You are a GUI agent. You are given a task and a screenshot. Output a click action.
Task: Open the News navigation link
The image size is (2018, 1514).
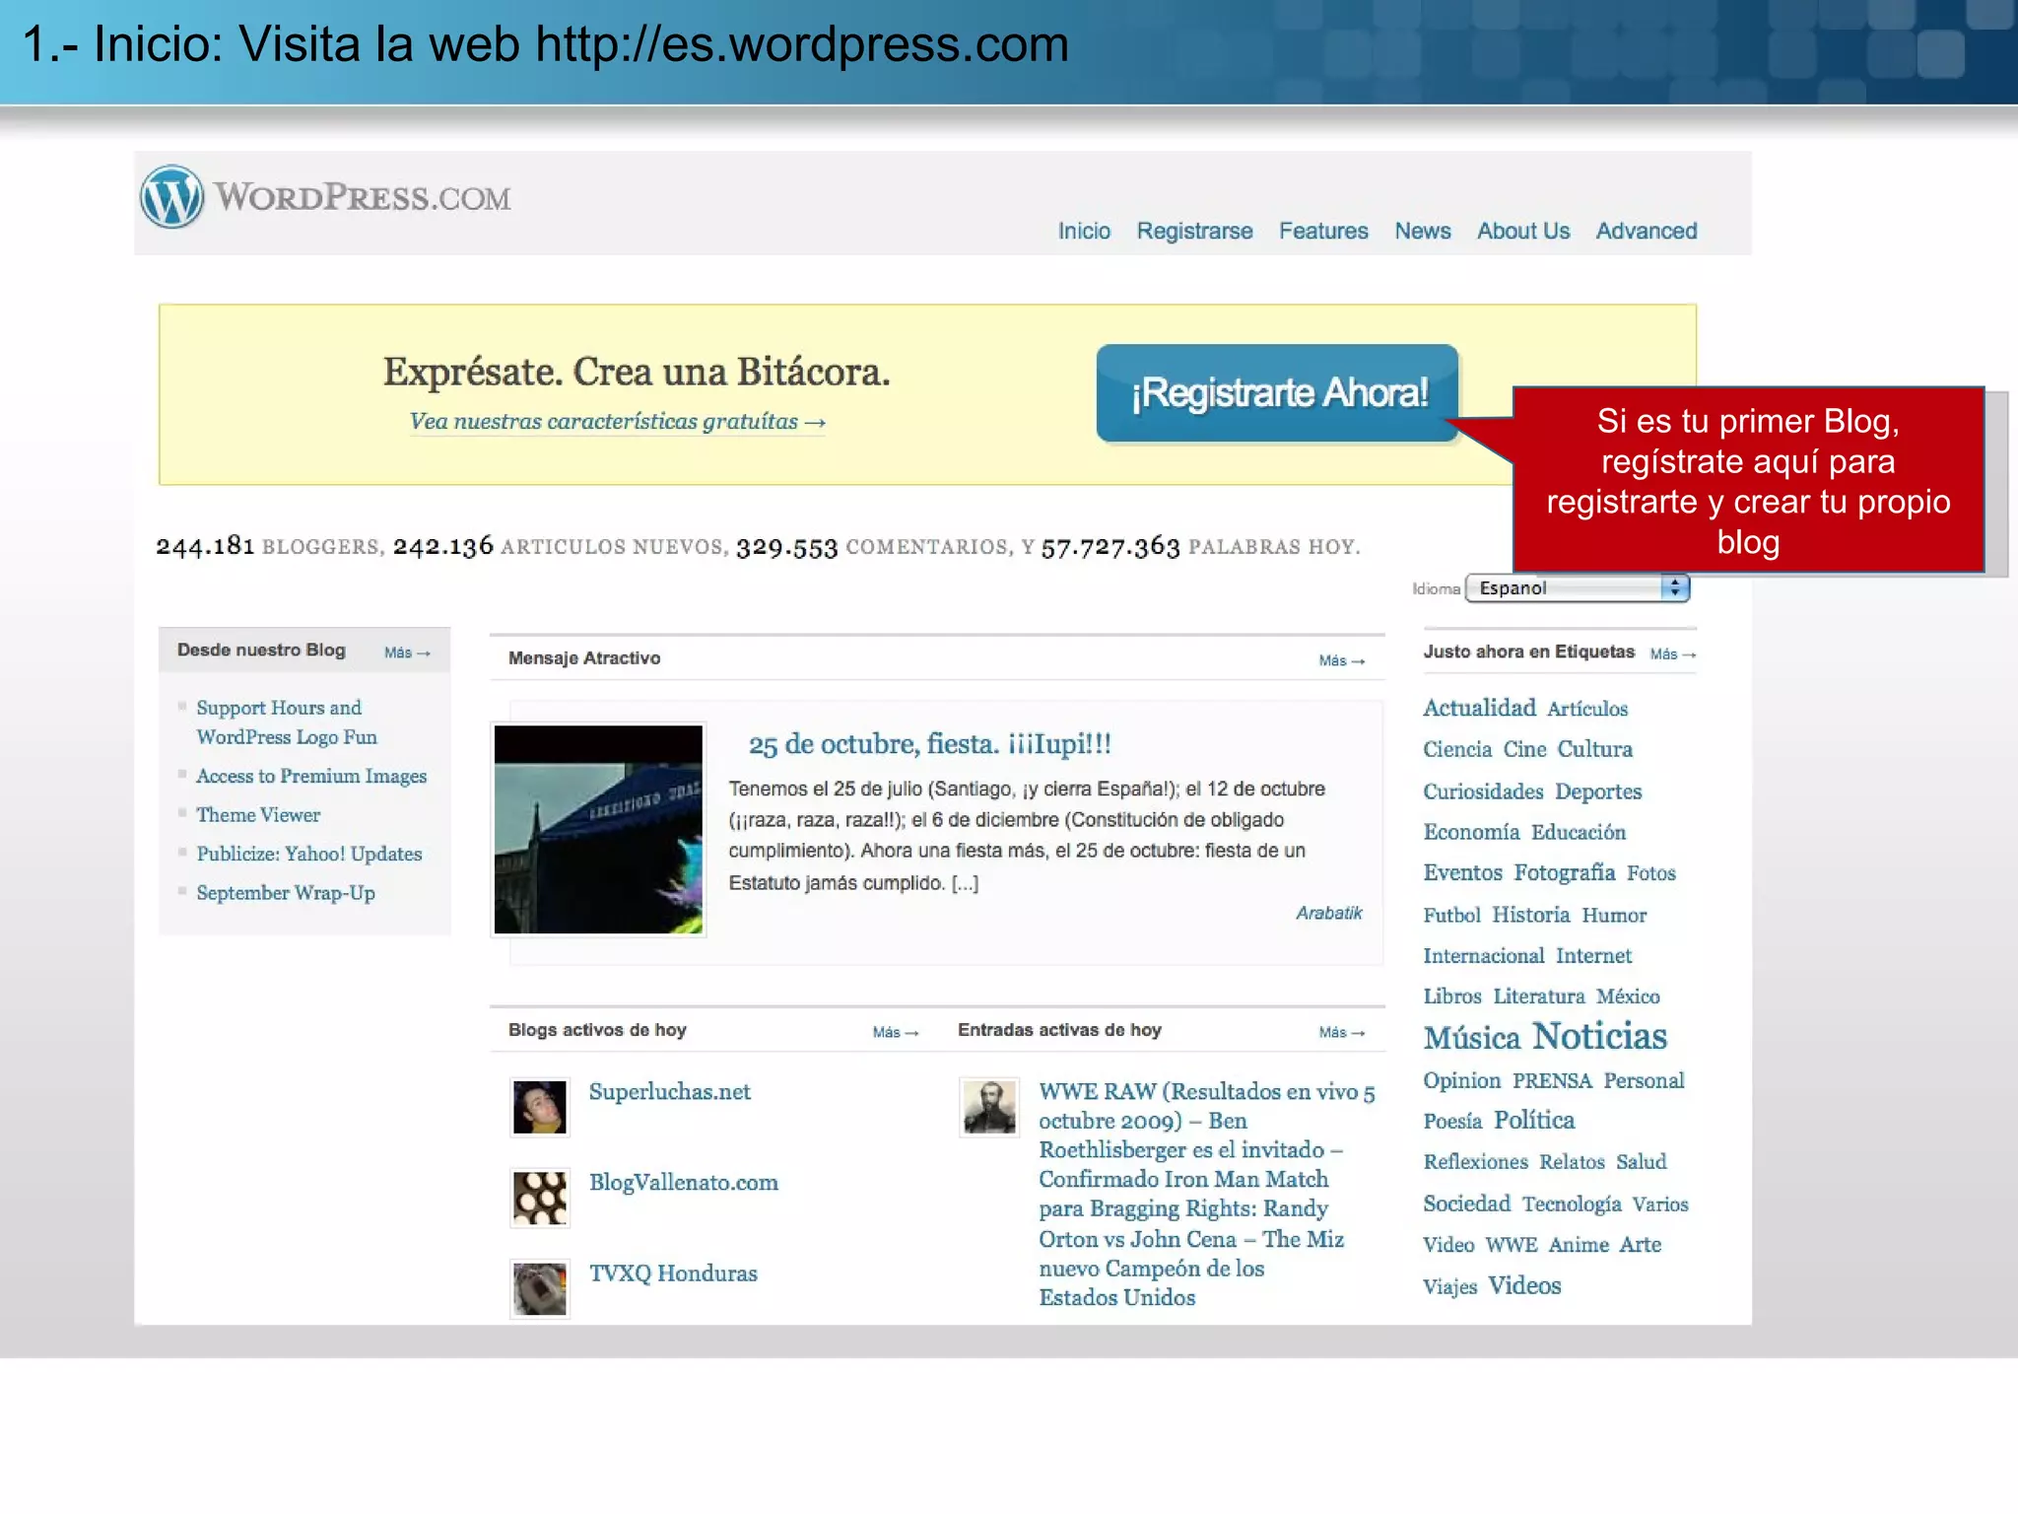click(1422, 231)
